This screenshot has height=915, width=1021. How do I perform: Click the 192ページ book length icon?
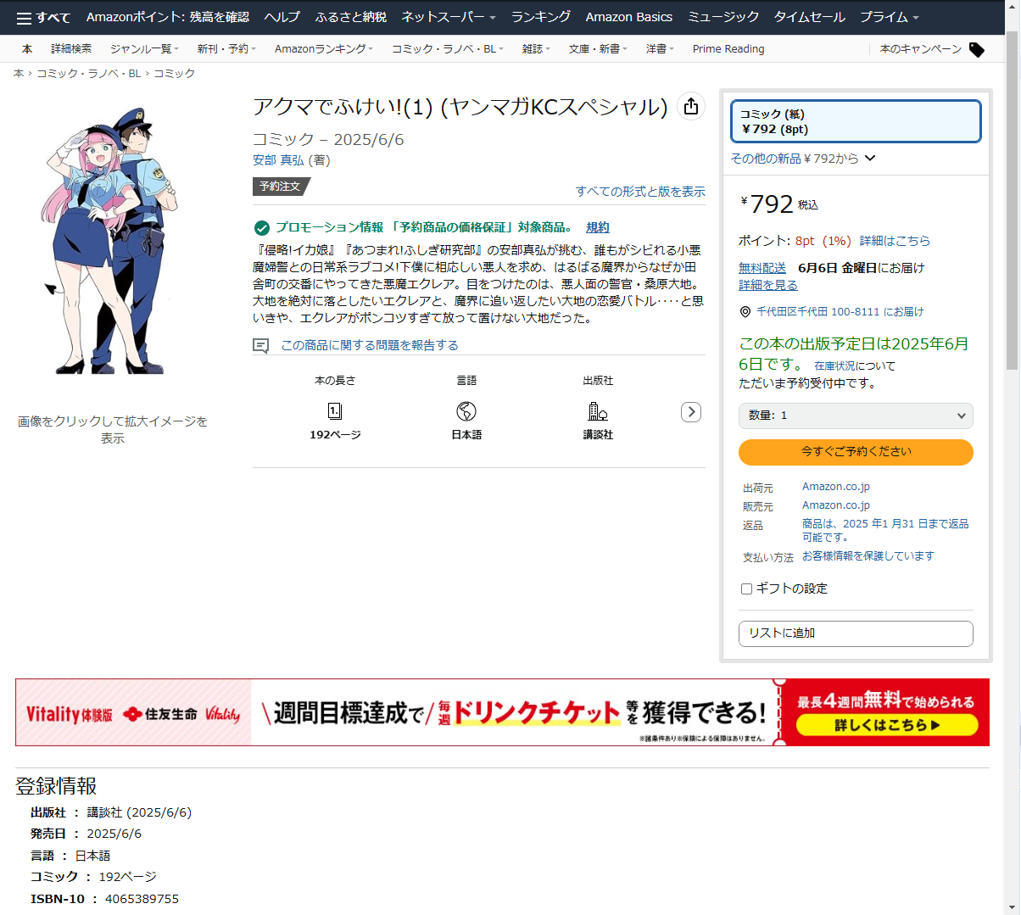coord(335,411)
